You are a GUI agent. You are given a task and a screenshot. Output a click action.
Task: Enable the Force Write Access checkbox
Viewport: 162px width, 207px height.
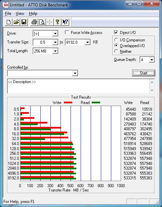coord(67,33)
